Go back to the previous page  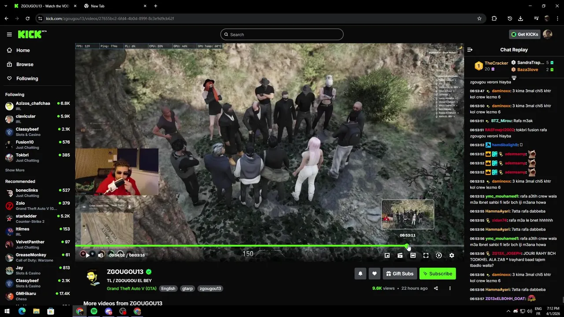[7, 18]
